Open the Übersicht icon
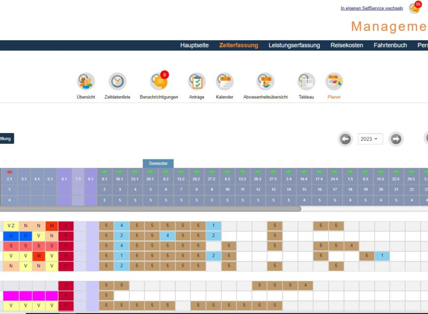The height and width of the screenshot is (314, 428). [x=86, y=81]
